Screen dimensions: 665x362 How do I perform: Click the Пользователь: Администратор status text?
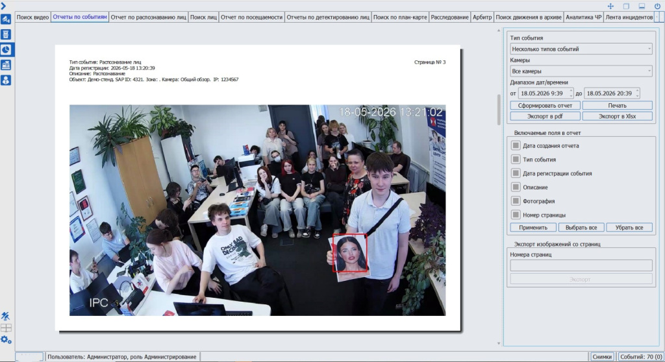(x=121, y=357)
